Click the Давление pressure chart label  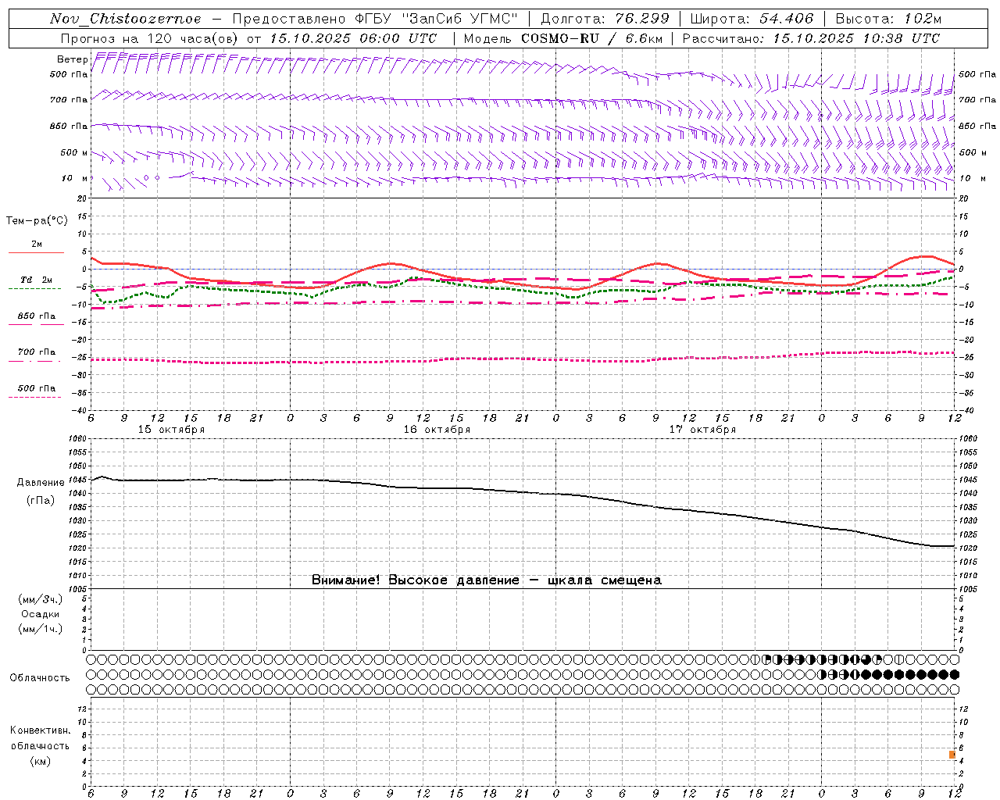(41, 483)
